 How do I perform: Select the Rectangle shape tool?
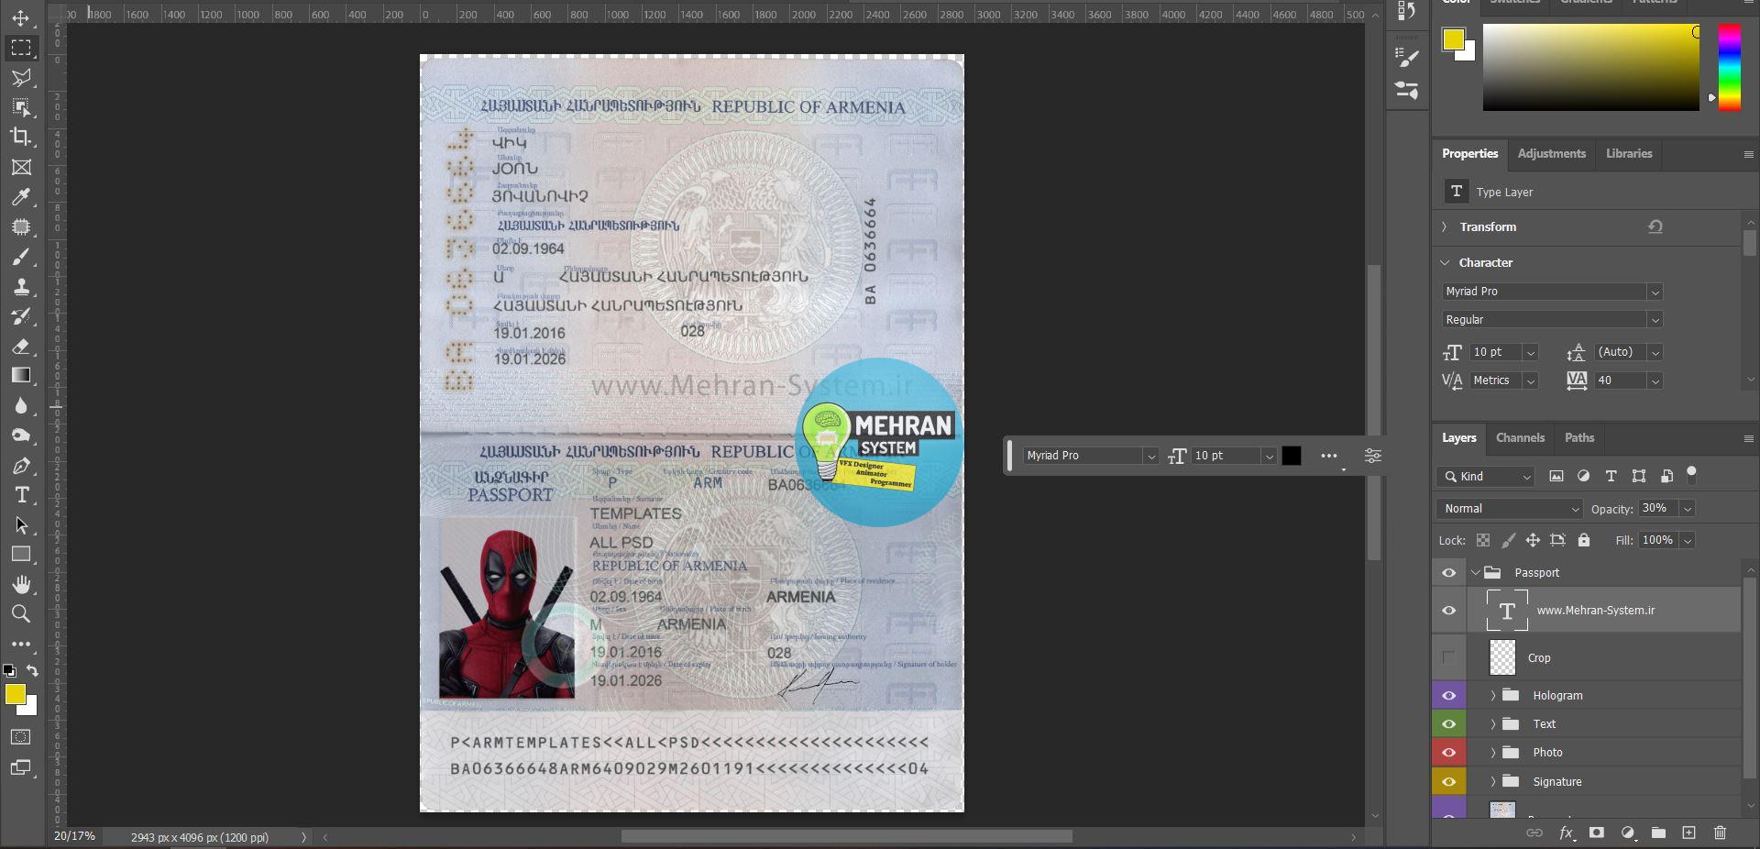21,555
